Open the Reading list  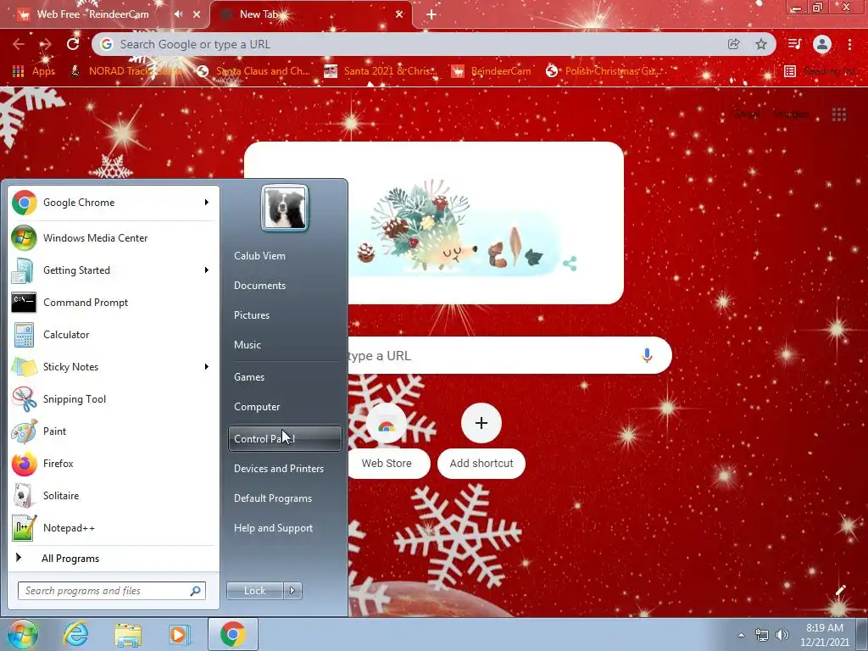click(x=821, y=71)
